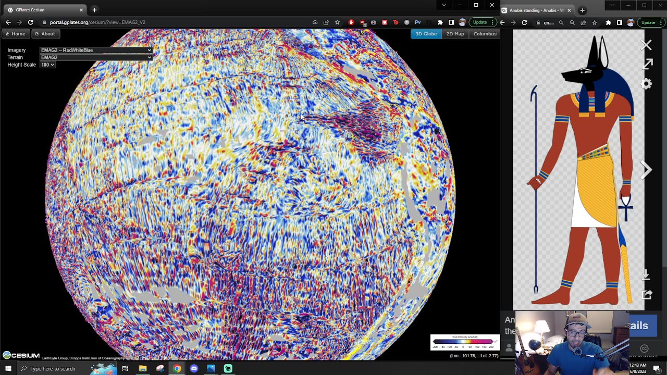This screenshot has height=375, width=667.
Task: Click the portal.gplates.org address bar
Action: click(172, 22)
